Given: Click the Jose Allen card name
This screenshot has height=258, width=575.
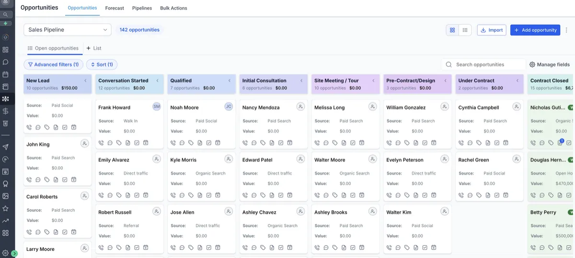Looking at the screenshot, I should tap(183, 212).
